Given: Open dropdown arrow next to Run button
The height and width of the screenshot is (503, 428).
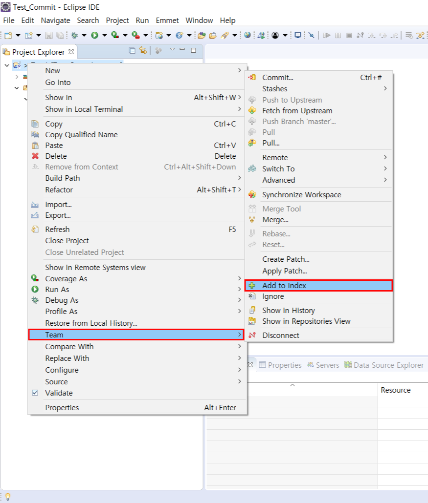Looking at the screenshot, I should tap(104, 35).
